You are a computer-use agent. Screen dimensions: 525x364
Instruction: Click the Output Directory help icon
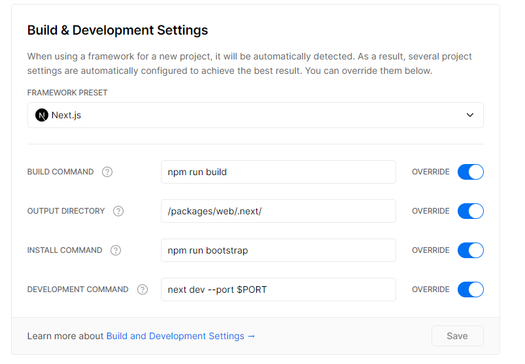click(x=118, y=211)
